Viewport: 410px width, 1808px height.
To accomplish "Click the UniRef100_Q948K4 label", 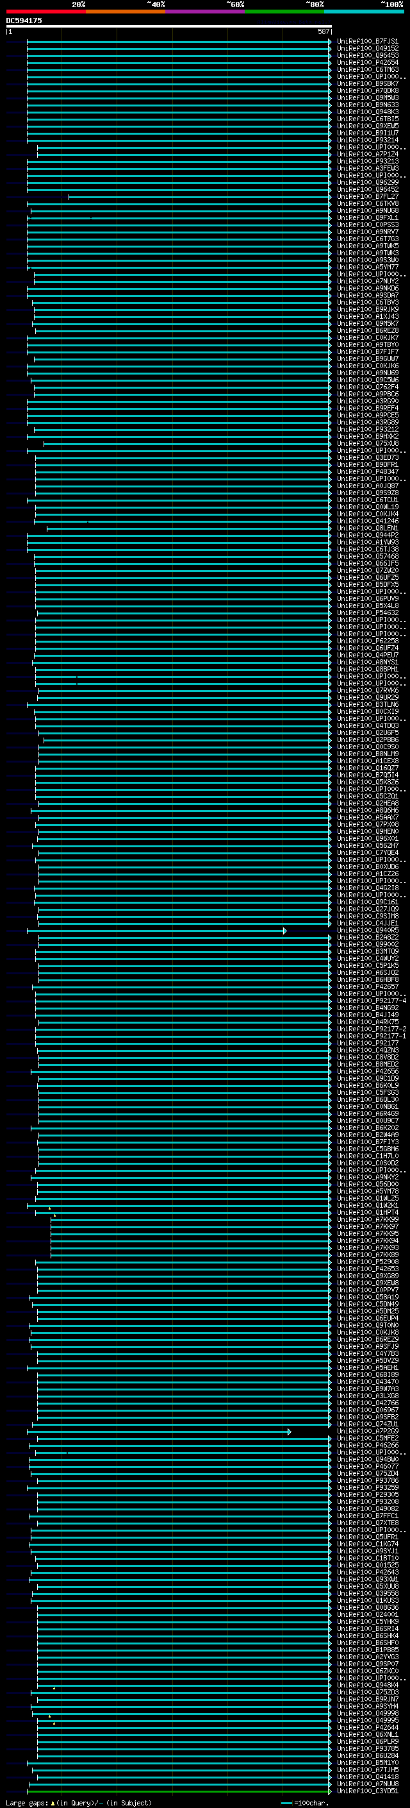I will pos(367,1684).
